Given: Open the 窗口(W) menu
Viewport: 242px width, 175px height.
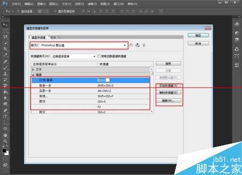Looking at the screenshot, I should point(119,4).
